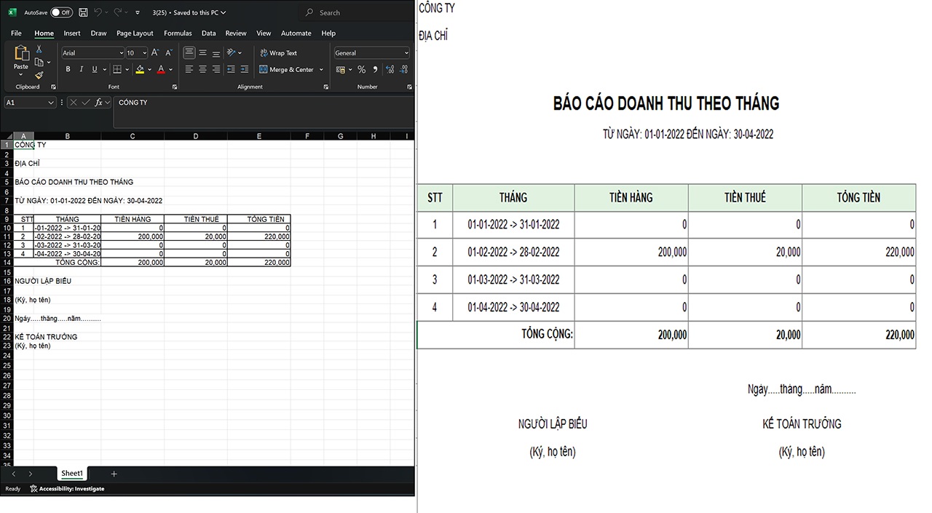Click the yellow Fill Color swatch
The image size is (932, 513).
(140, 70)
